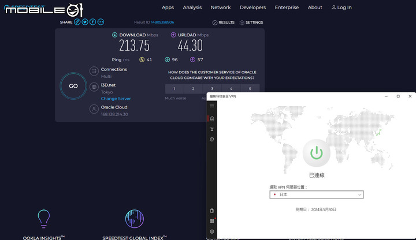Click the Connections icon
Image resolution: width=416 pixels, height=240 pixels.
pyautogui.click(x=94, y=71)
